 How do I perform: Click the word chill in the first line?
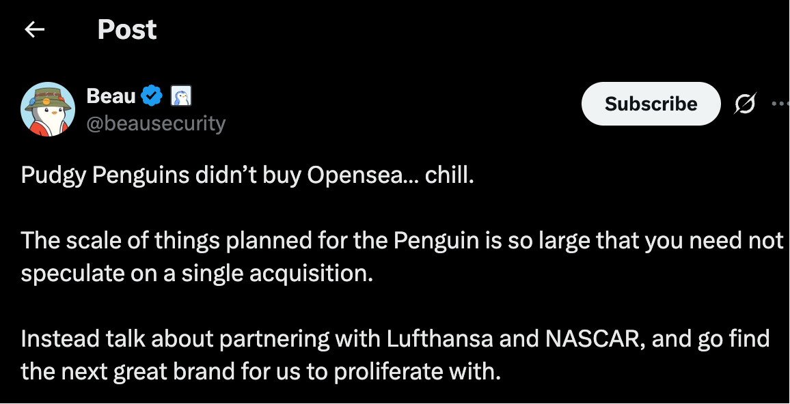click(448, 175)
